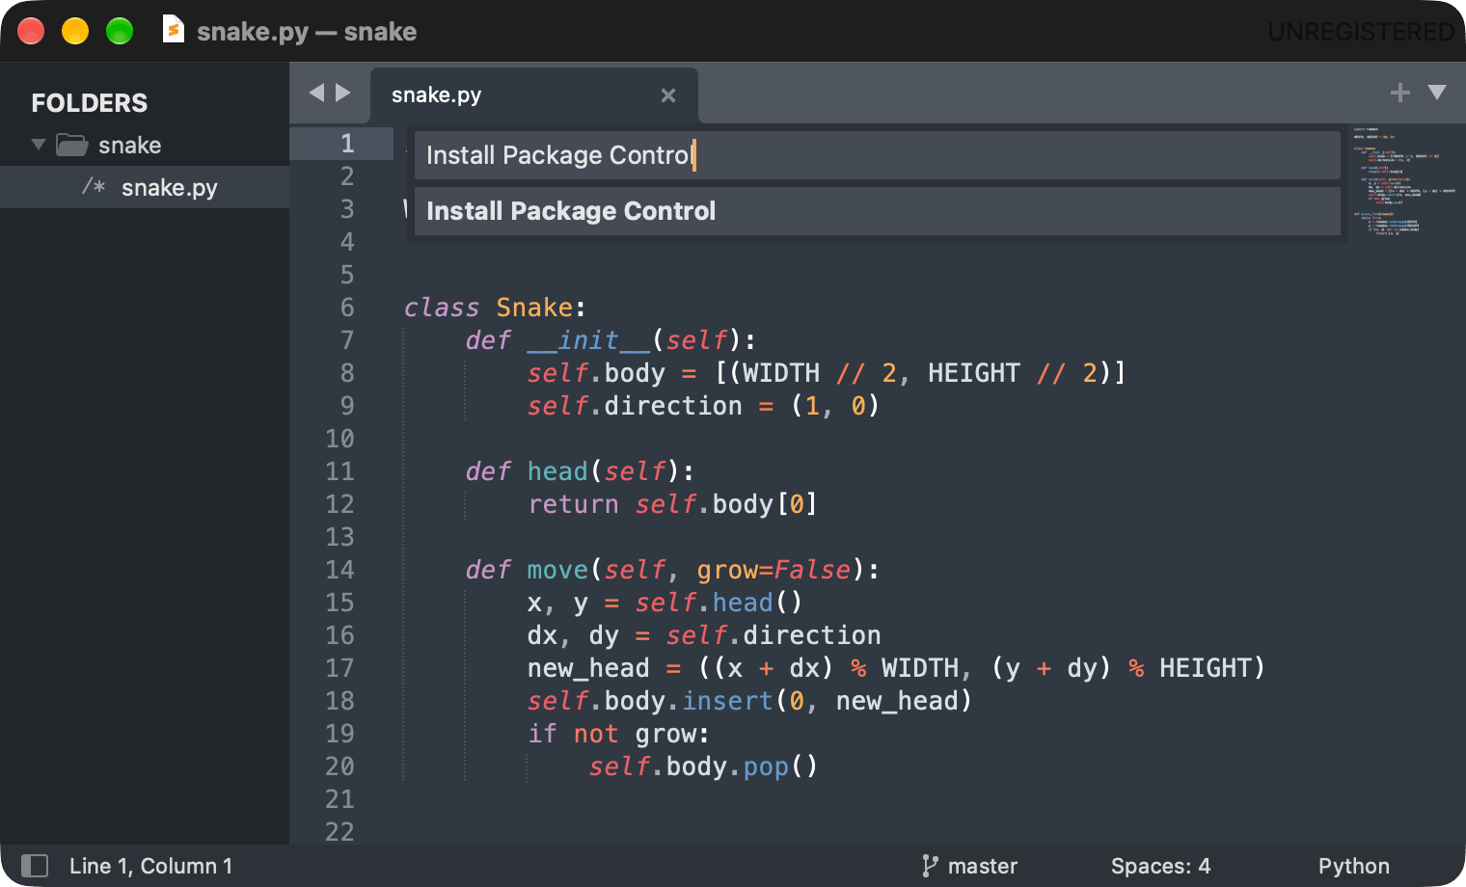The image size is (1466, 887).
Task: Click the Line 1, Column 1 status text
Action: (150, 866)
